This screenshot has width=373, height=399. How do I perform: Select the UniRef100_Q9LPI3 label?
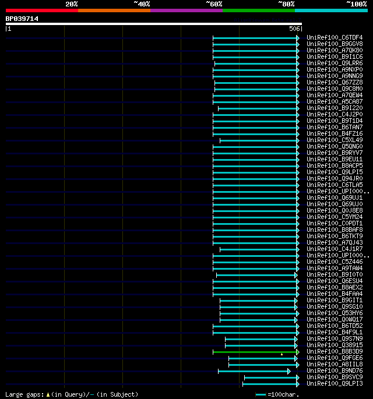(335, 383)
